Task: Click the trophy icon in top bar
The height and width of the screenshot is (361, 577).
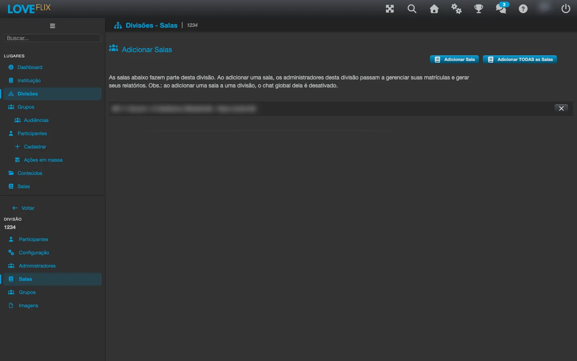Action: [479, 9]
